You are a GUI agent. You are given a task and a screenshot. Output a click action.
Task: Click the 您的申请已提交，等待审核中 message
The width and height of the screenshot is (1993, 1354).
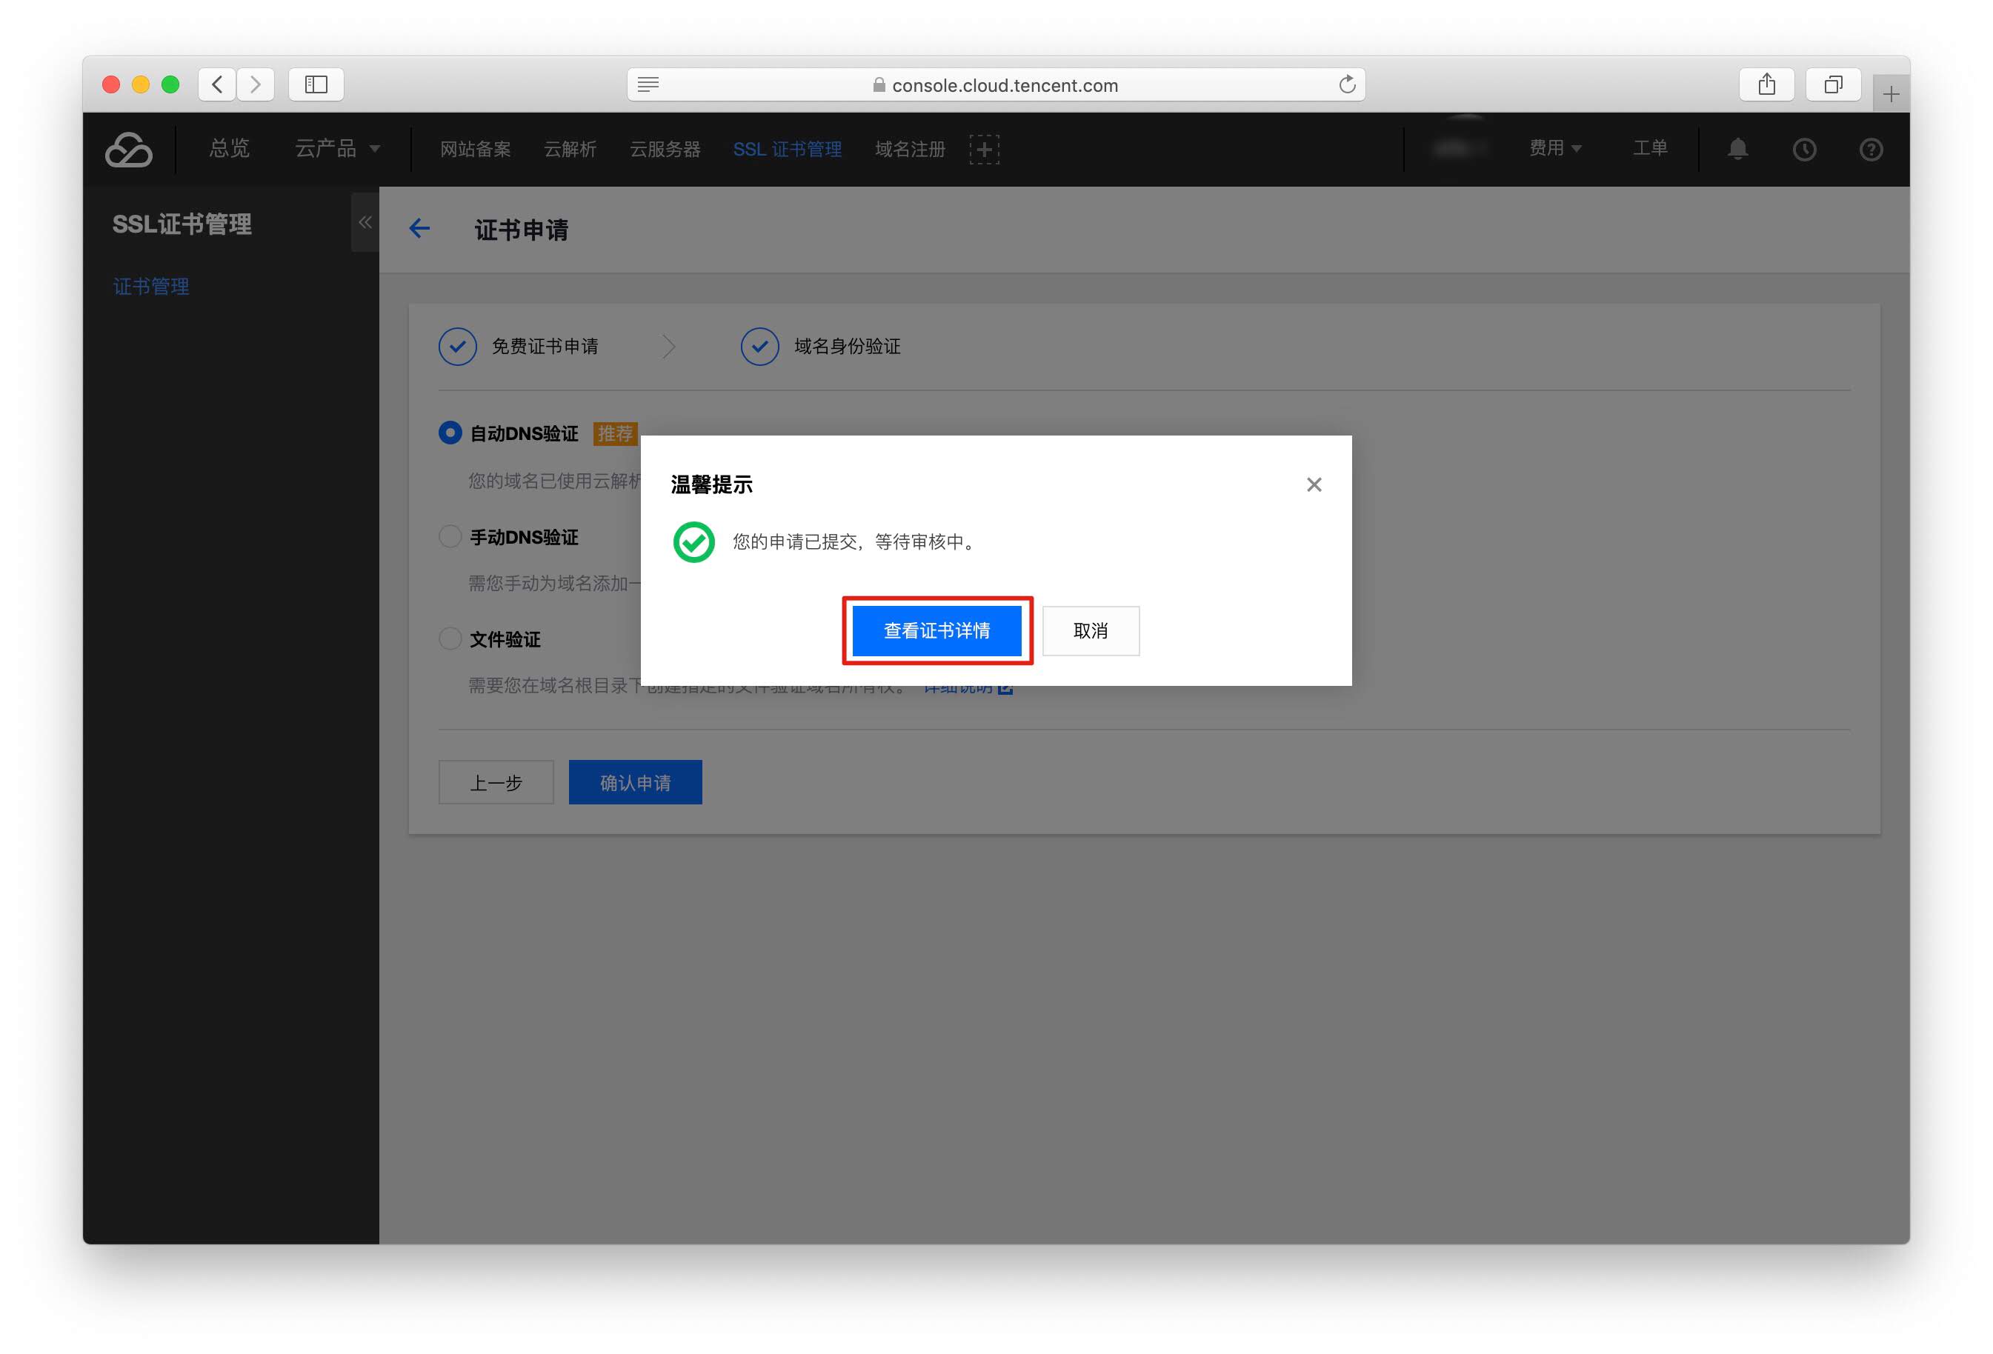coord(855,542)
